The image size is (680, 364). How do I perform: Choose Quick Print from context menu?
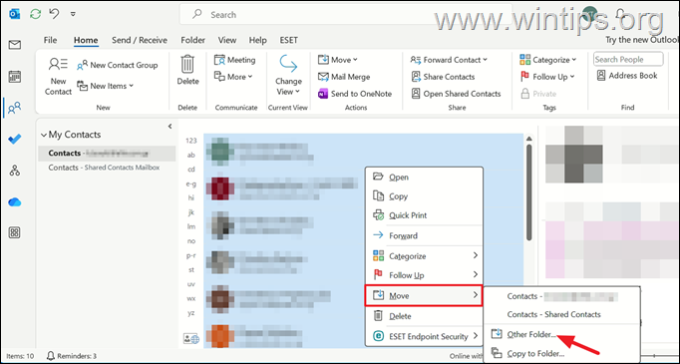pos(424,215)
